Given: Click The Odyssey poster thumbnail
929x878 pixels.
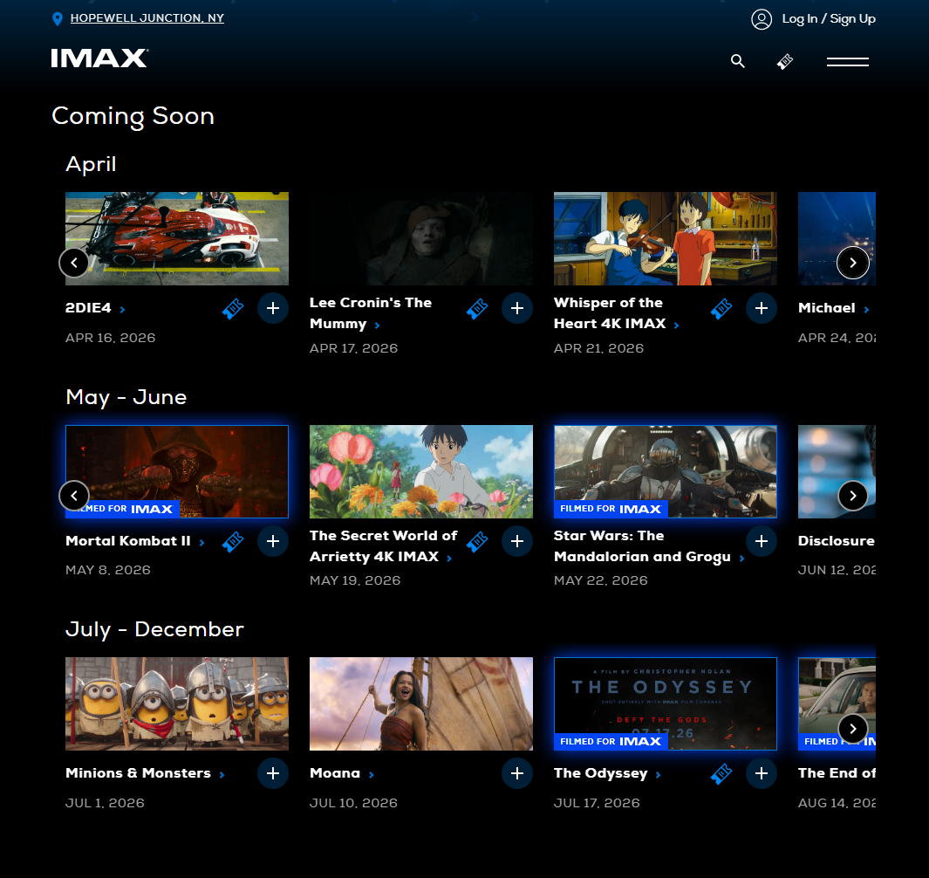Looking at the screenshot, I should click(665, 703).
